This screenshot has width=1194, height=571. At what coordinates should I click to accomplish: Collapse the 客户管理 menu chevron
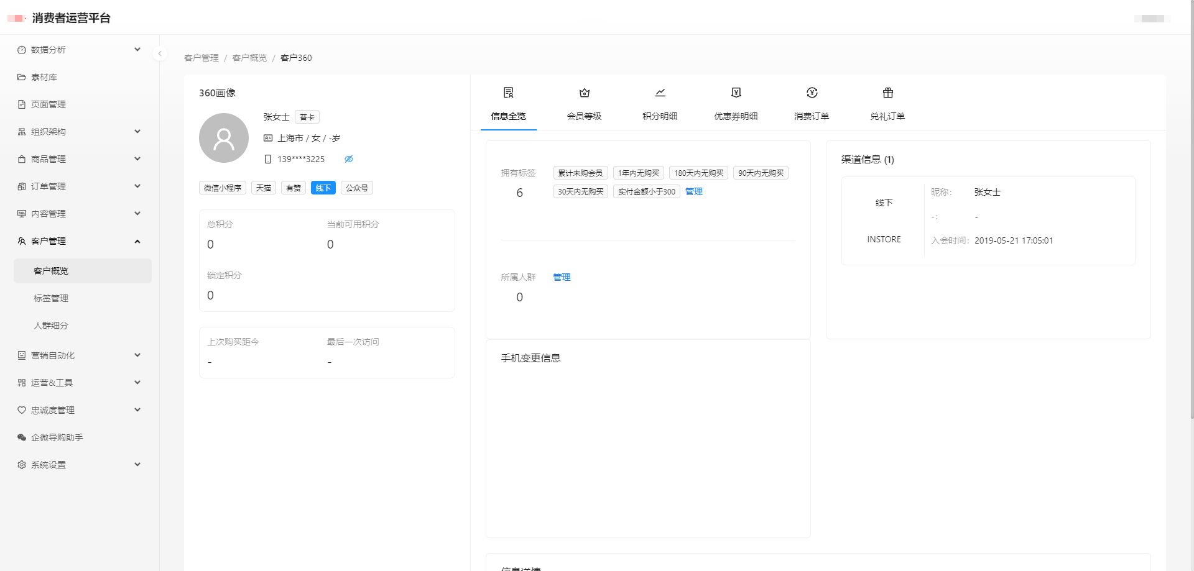[x=137, y=241]
